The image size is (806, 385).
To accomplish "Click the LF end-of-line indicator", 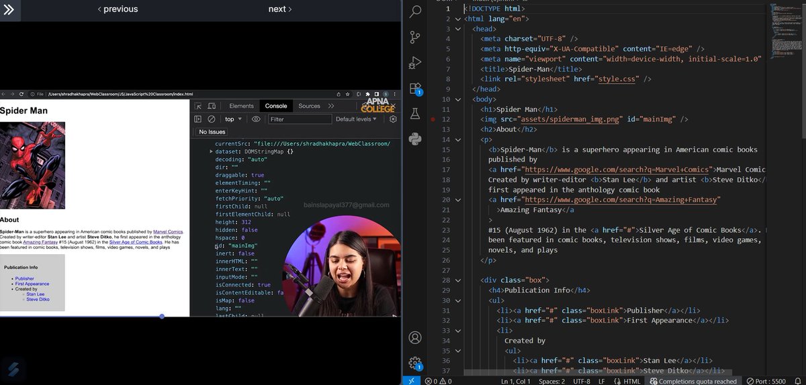I will (601, 381).
